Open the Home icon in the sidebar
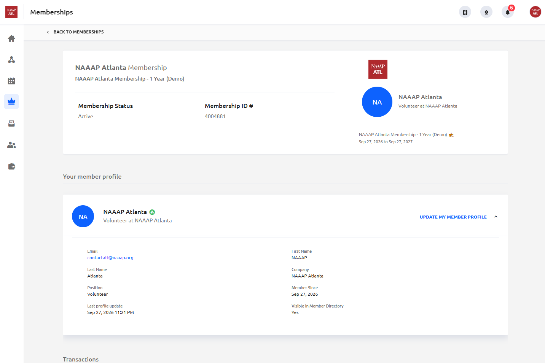This screenshot has height=363, width=545. coord(11,38)
